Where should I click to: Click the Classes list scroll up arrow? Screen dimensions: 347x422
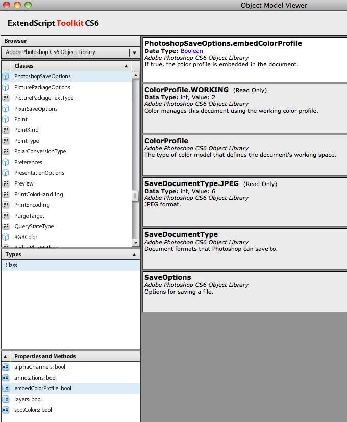[x=136, y=75]
